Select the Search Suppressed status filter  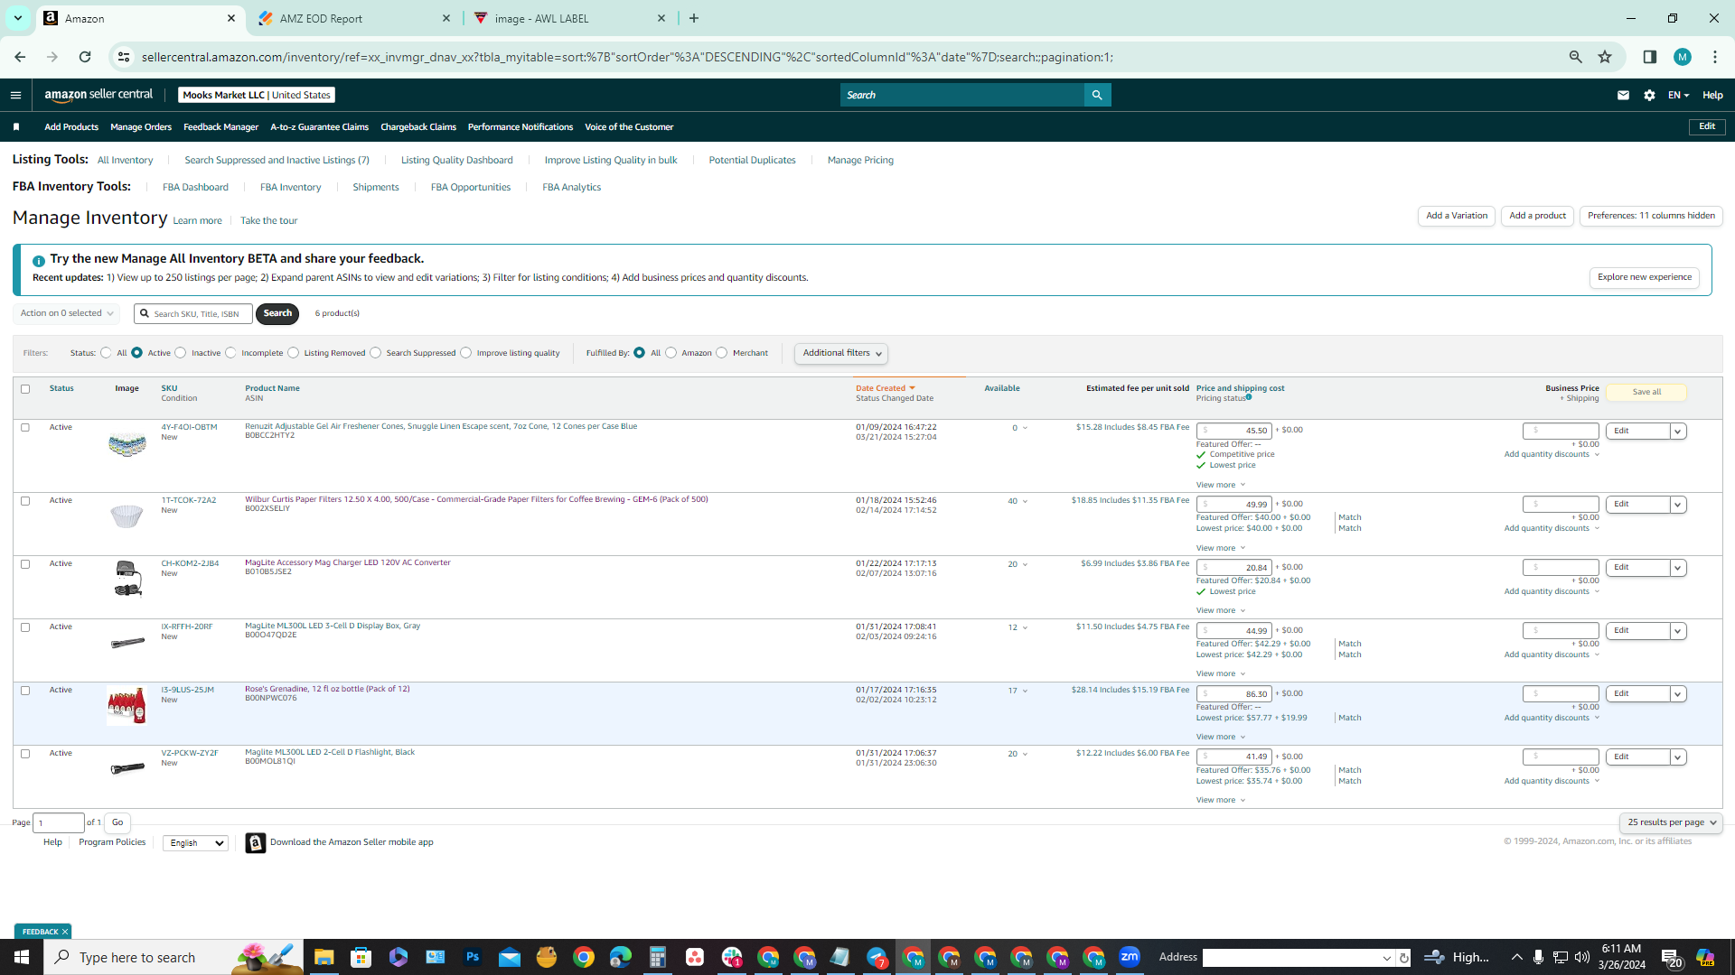[x=376, y=353]
